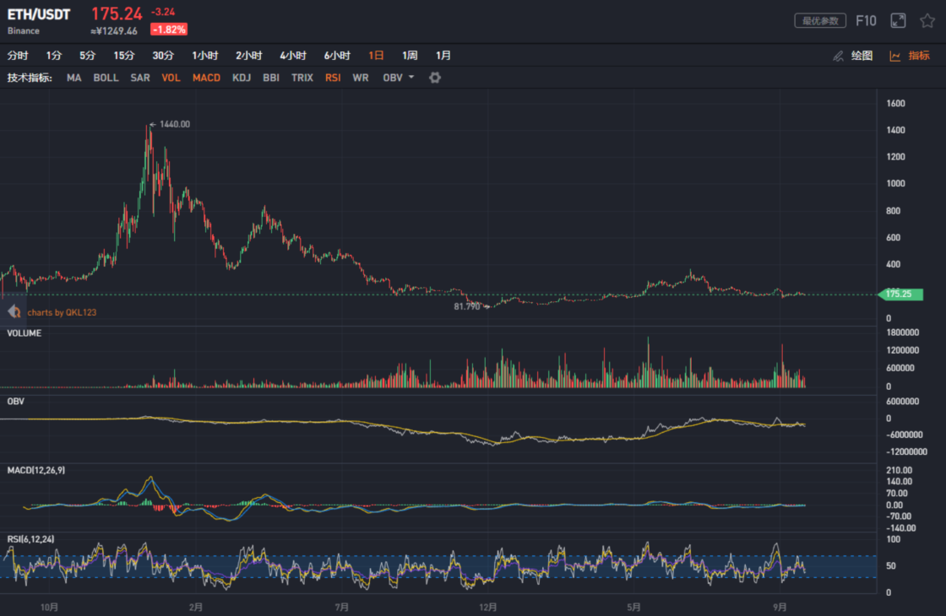Switch to the 1周 timeframe

(x=410, y=56)
